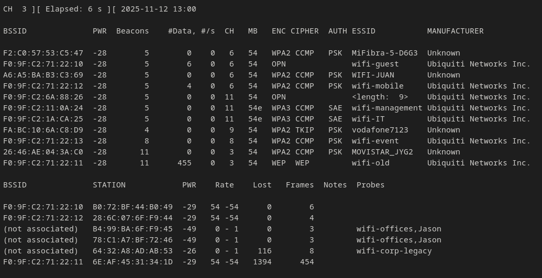Click the wifi-IT ESSID
This screenshot has width=542, height=278.
click(x=368, y=119)
